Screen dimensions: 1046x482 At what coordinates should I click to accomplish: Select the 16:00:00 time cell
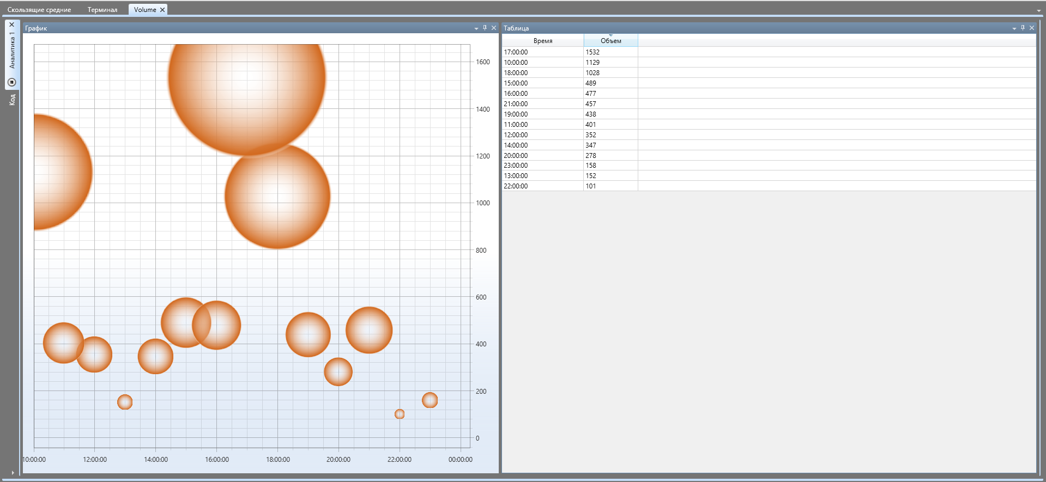click(543, 94)
